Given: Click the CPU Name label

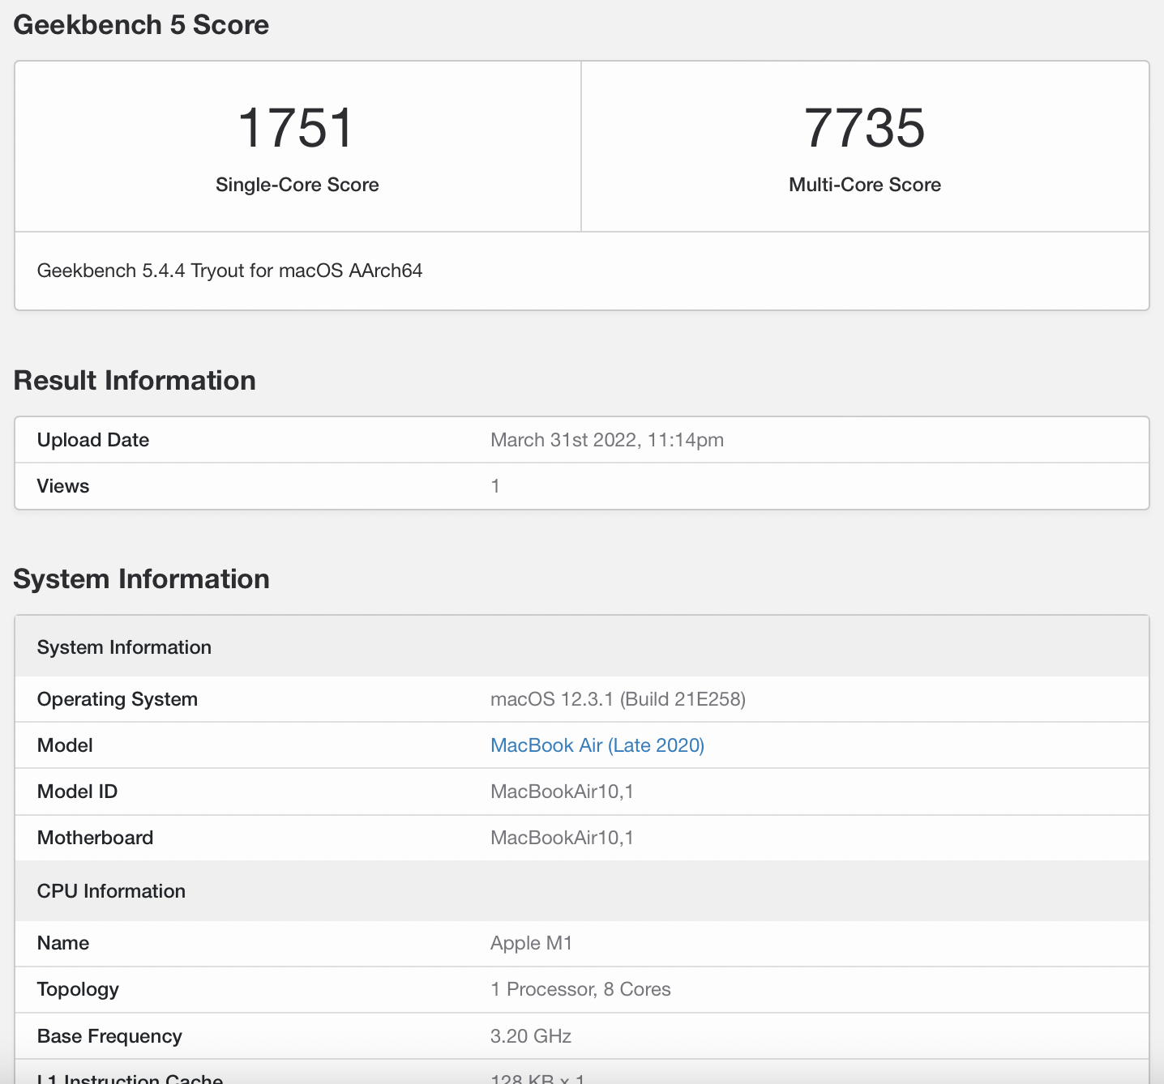Looking at the screenshot, I should point(63,943).
